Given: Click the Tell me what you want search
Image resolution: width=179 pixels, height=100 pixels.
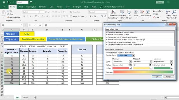Looking at the screenshot, I should [112, 7].
